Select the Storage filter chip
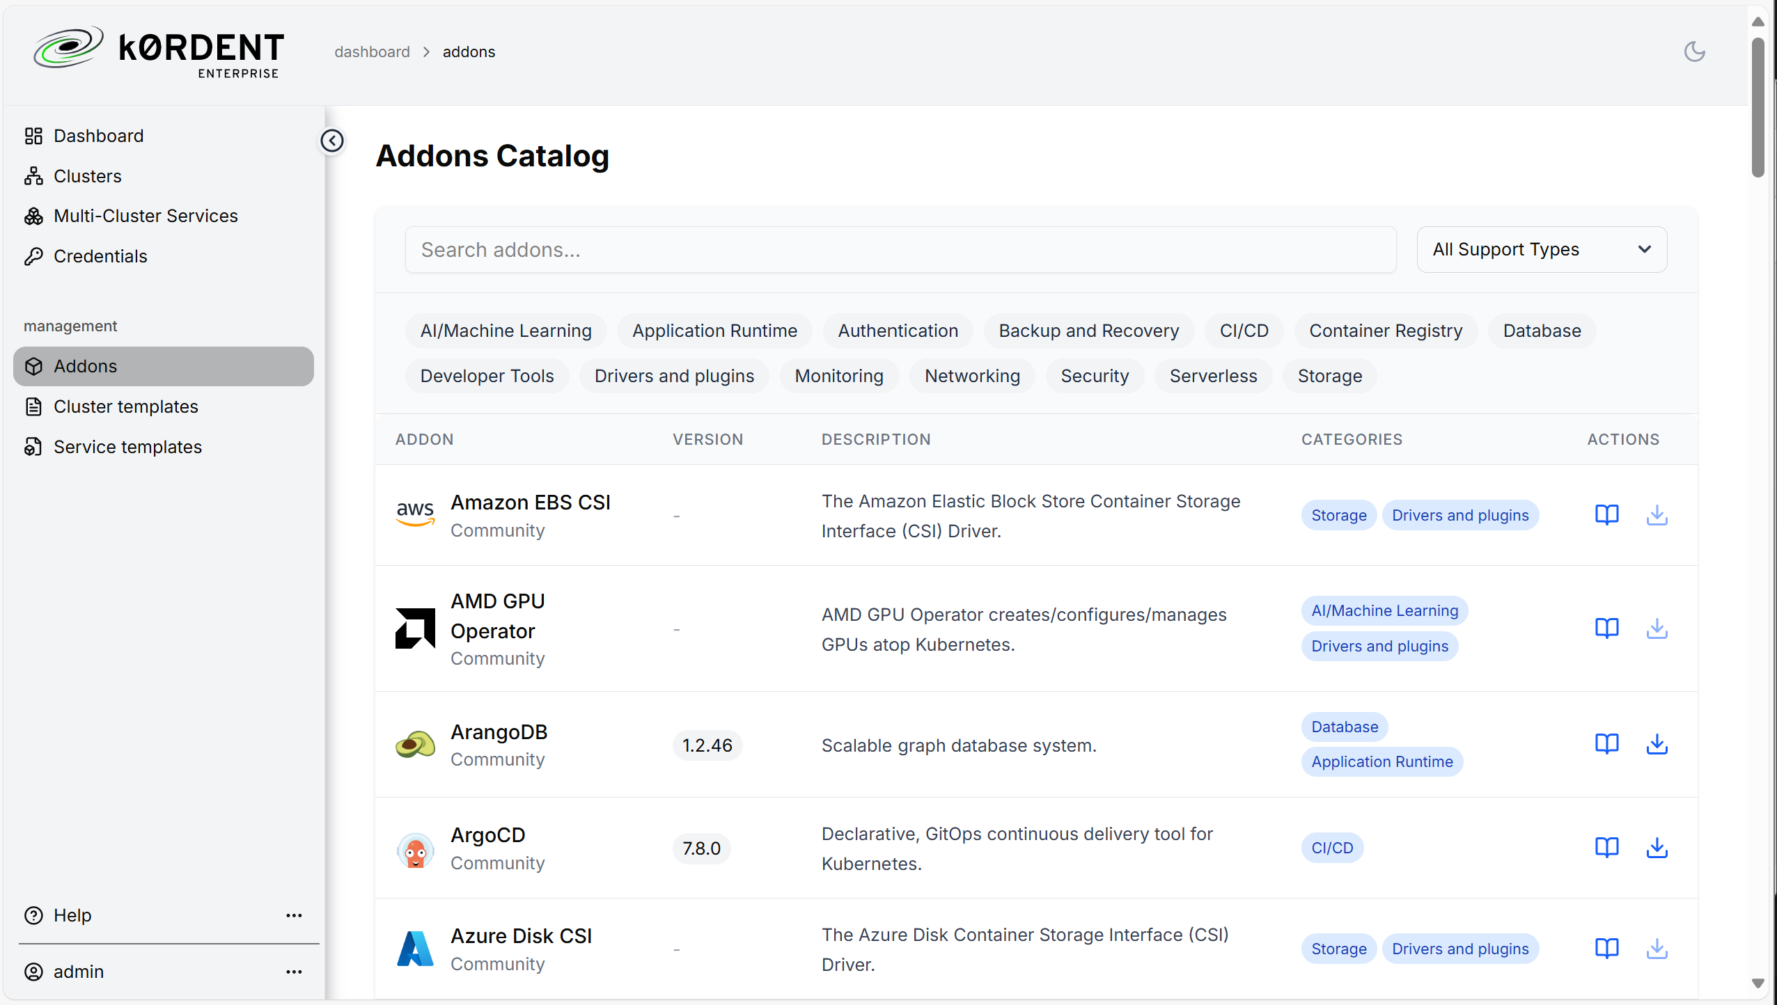1777x1005 pixels. [x=1330, y=376]
